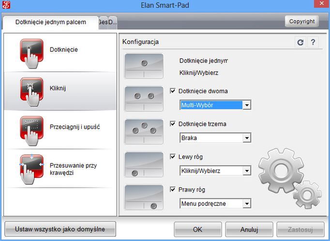Open the Lewy róg Kliknij/Wybierz dropdown
Image resolution: width=330 pixels, height=241 pixels.
(215, 170)
